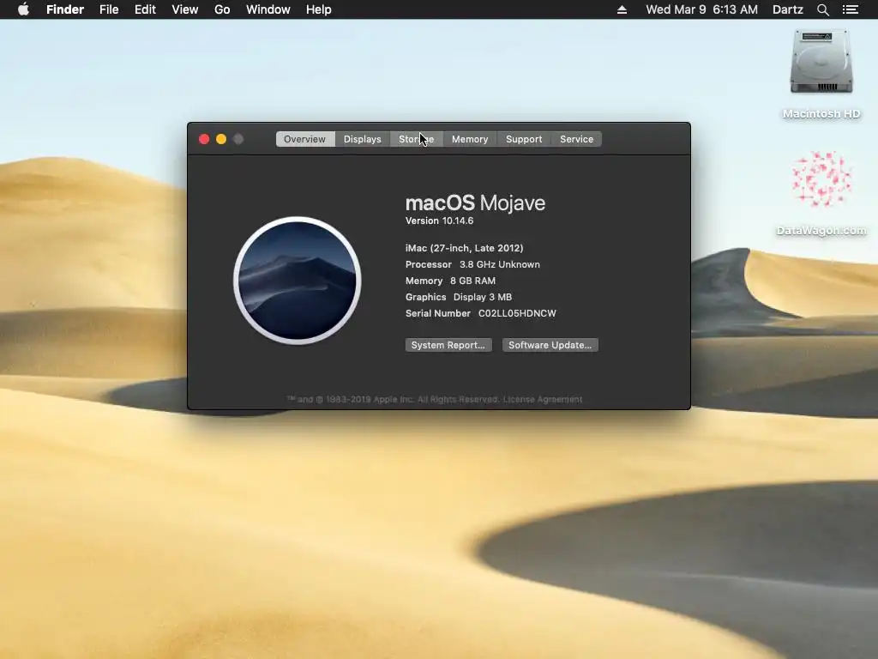Viewport: 878px width, 659px height.
Task: Switch to the Service tab
Action: tap(576, 139)
